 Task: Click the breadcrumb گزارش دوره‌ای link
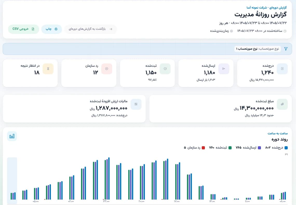click(x=278, y=8)
